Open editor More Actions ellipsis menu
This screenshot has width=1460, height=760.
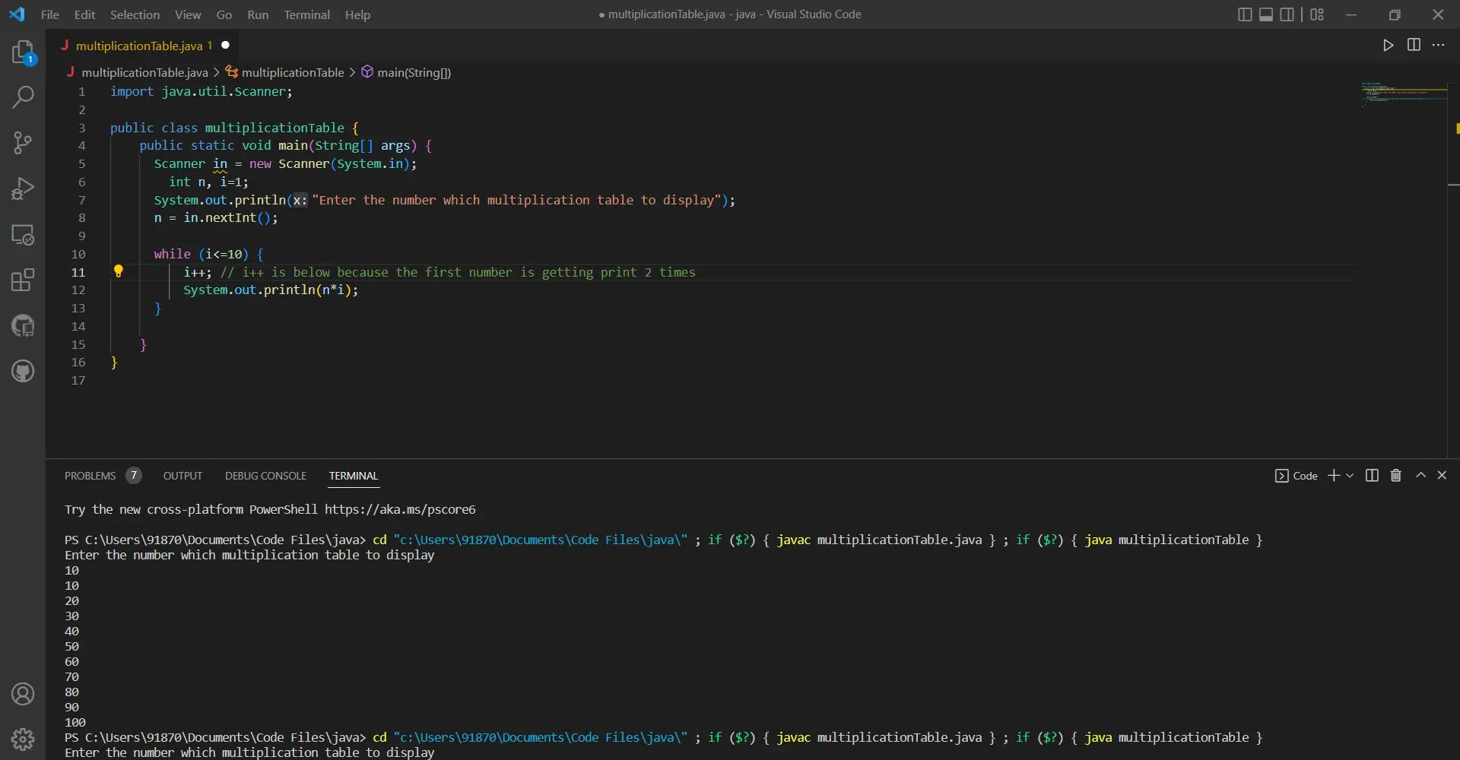coord(1438,46)
